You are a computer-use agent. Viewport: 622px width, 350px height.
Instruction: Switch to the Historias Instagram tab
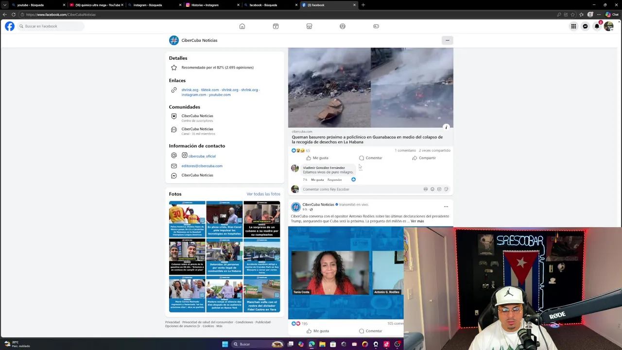[x=209, y=5]
